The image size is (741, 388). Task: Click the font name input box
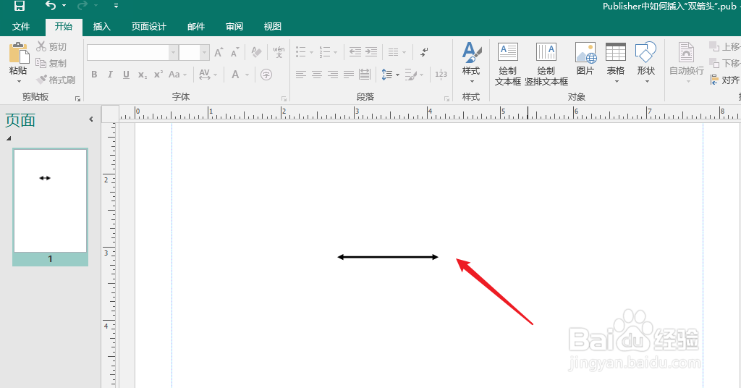127,52
